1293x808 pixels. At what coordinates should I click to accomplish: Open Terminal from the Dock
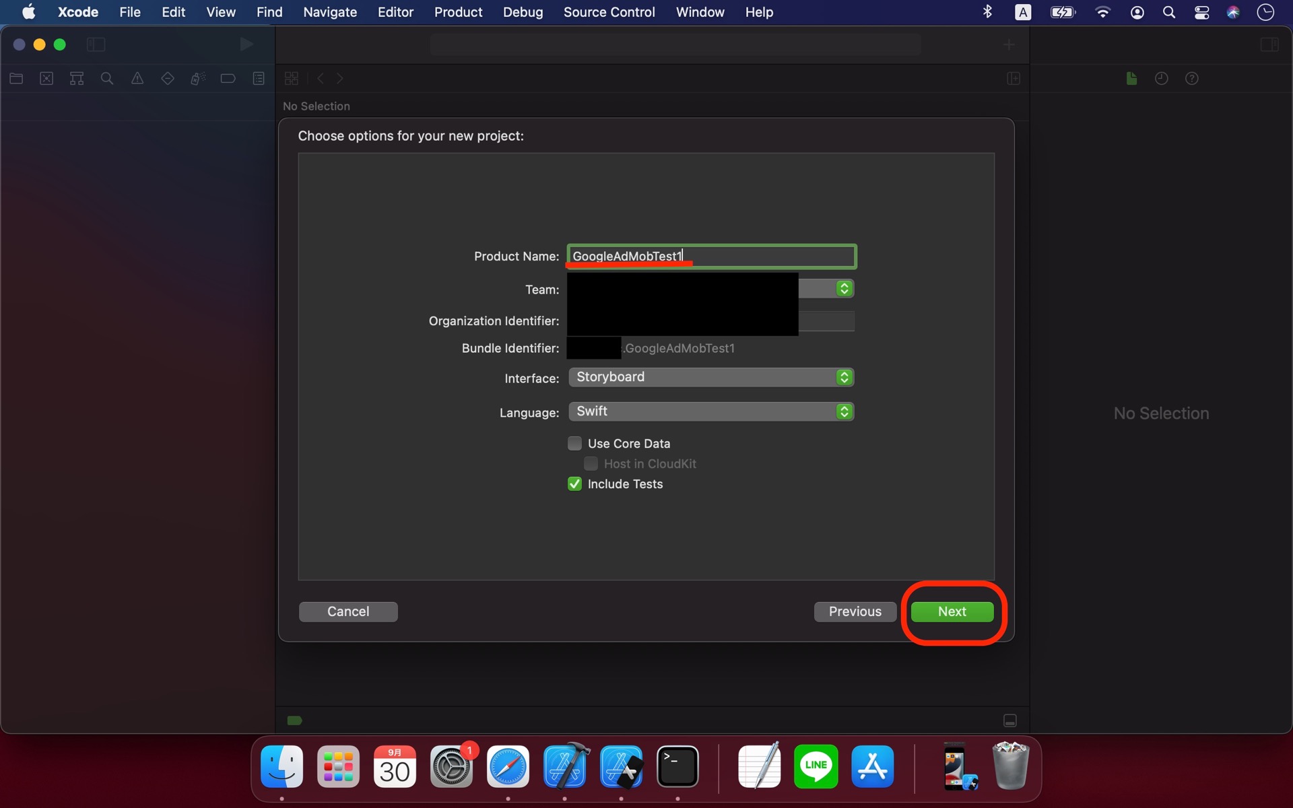click(677, 766)
